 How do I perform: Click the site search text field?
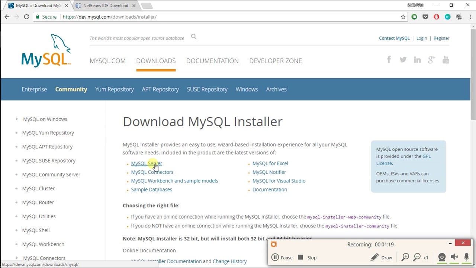click(x=138, y=38)
